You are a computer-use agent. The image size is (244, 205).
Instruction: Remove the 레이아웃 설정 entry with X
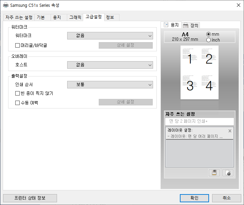click(x=230, y=131)
